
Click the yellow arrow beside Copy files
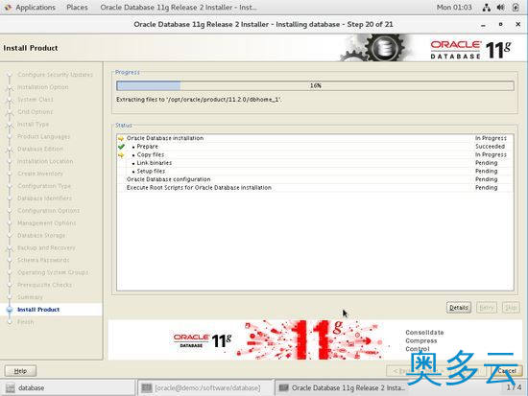(x=121, y=154)
